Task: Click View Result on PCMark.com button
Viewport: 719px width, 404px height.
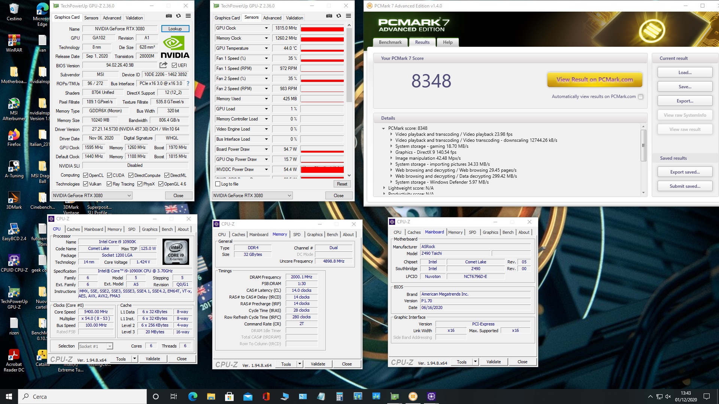Action: [595, 79]
